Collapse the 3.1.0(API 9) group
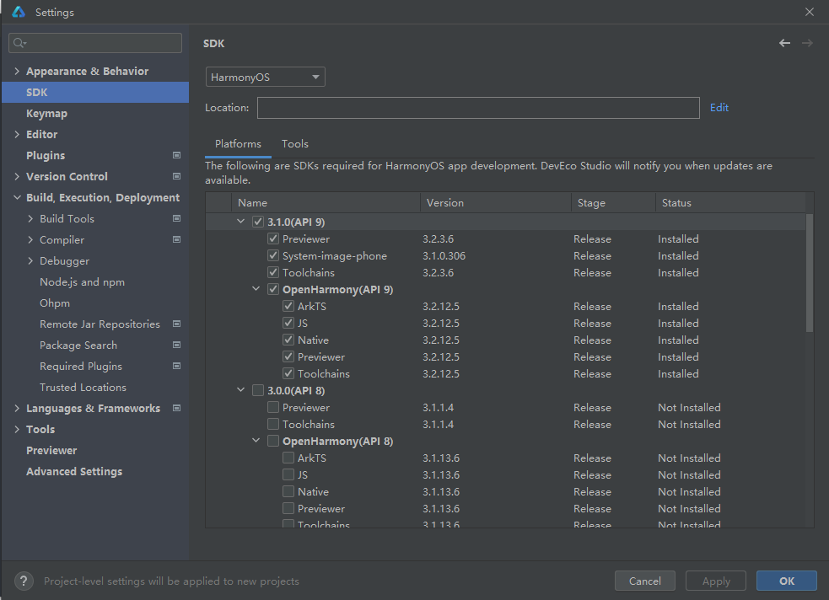The width and height of the screenshot is (829, 600). coord(241,222)
